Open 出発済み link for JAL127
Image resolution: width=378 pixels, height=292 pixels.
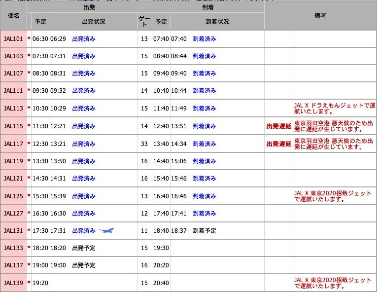tap(84, 214)
